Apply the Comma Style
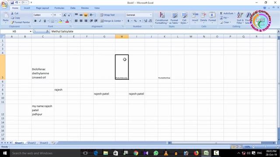 coord(140,21)
